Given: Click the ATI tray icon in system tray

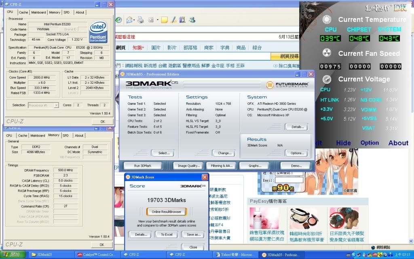Looking at the screenshot, I should click(x=375, y=255).
